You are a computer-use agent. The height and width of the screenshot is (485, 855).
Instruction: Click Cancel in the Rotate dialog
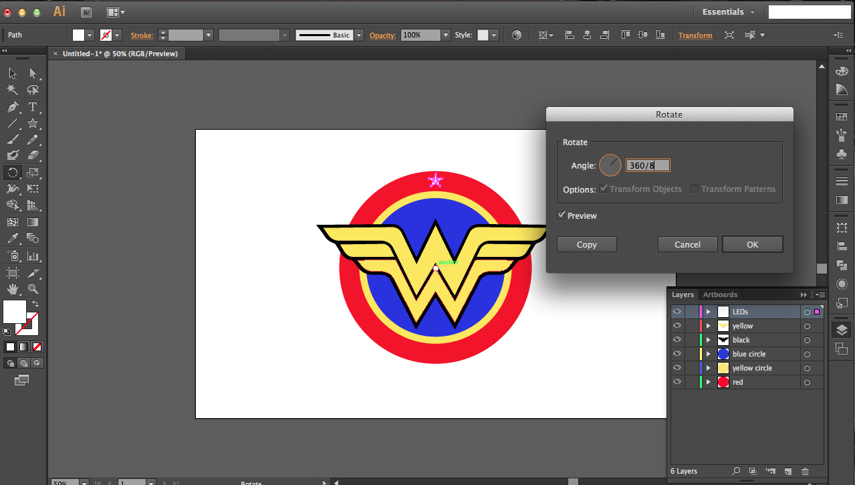(x=687, y=244)
